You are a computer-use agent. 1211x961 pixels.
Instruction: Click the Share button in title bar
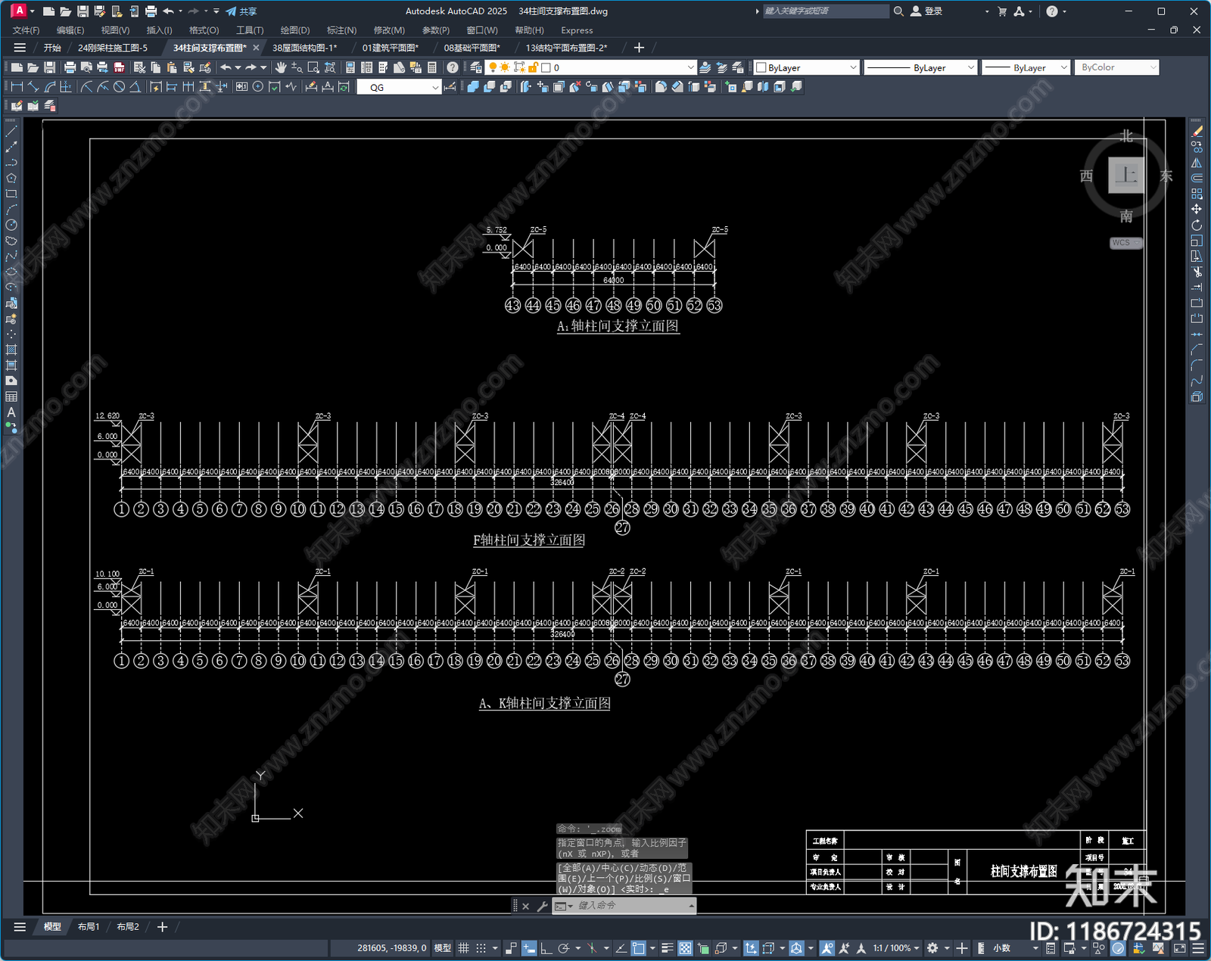pos(241,11)
